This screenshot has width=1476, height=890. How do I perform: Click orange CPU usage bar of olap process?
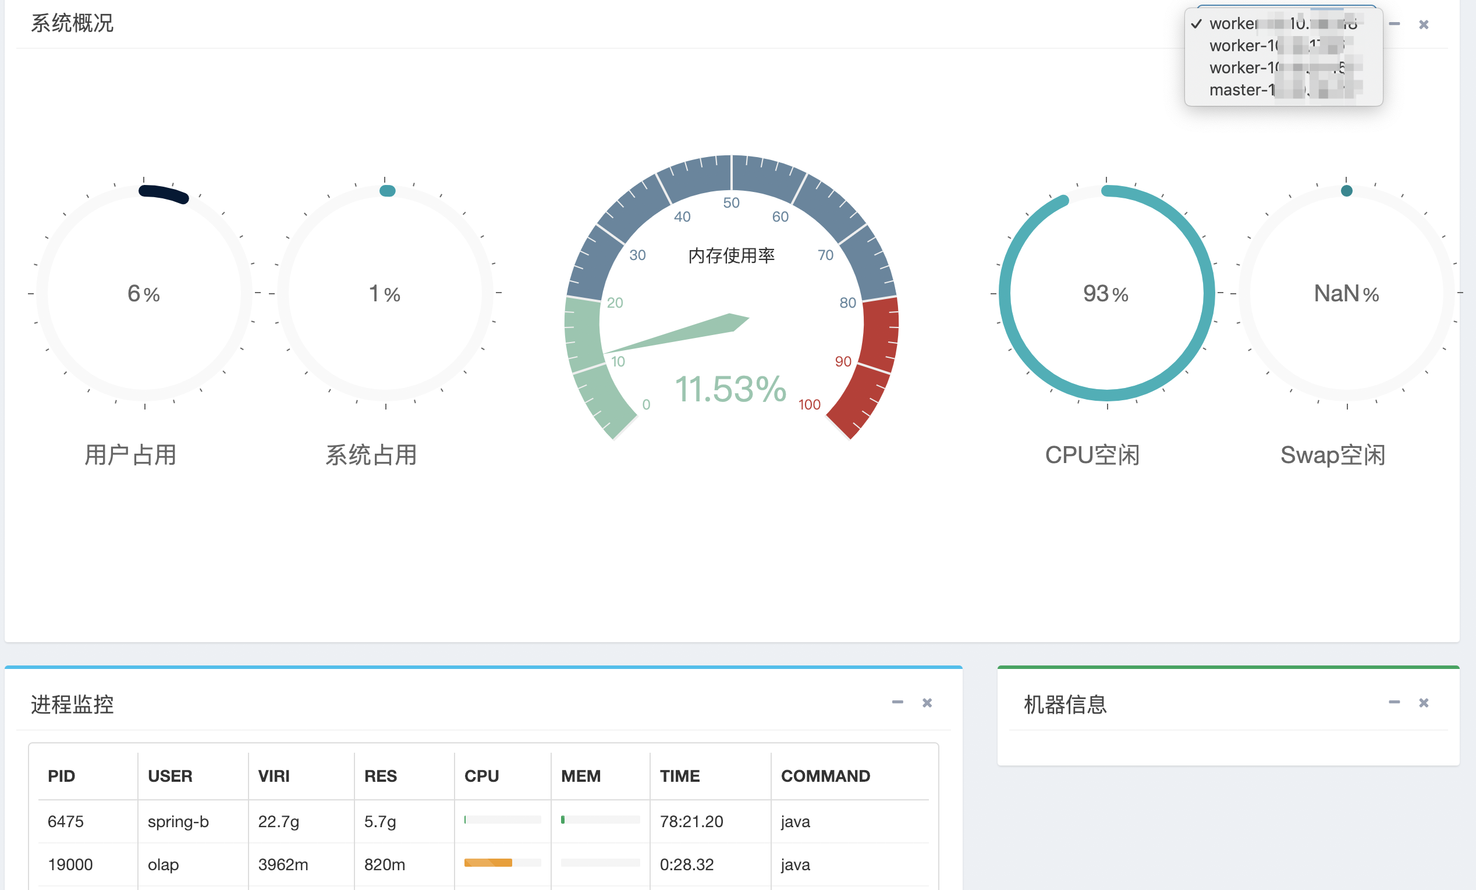click(488, 863)
